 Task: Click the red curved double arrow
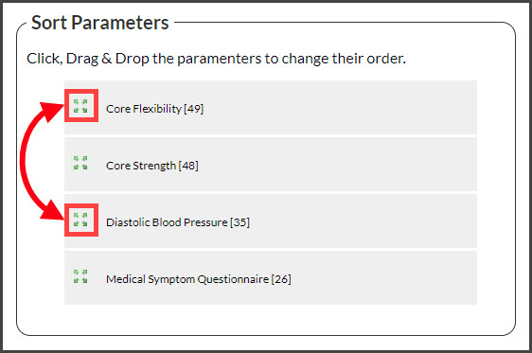click(x=39, y=162)
